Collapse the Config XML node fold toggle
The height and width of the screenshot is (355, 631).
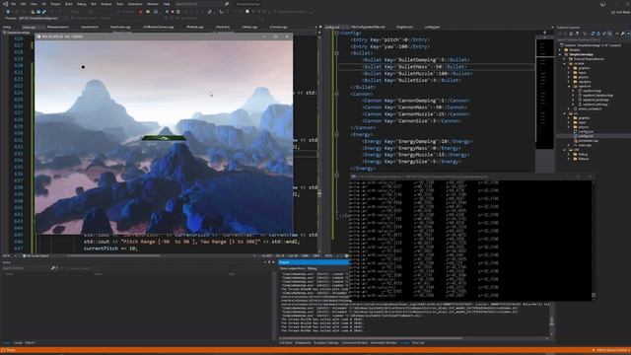[337, 33]
